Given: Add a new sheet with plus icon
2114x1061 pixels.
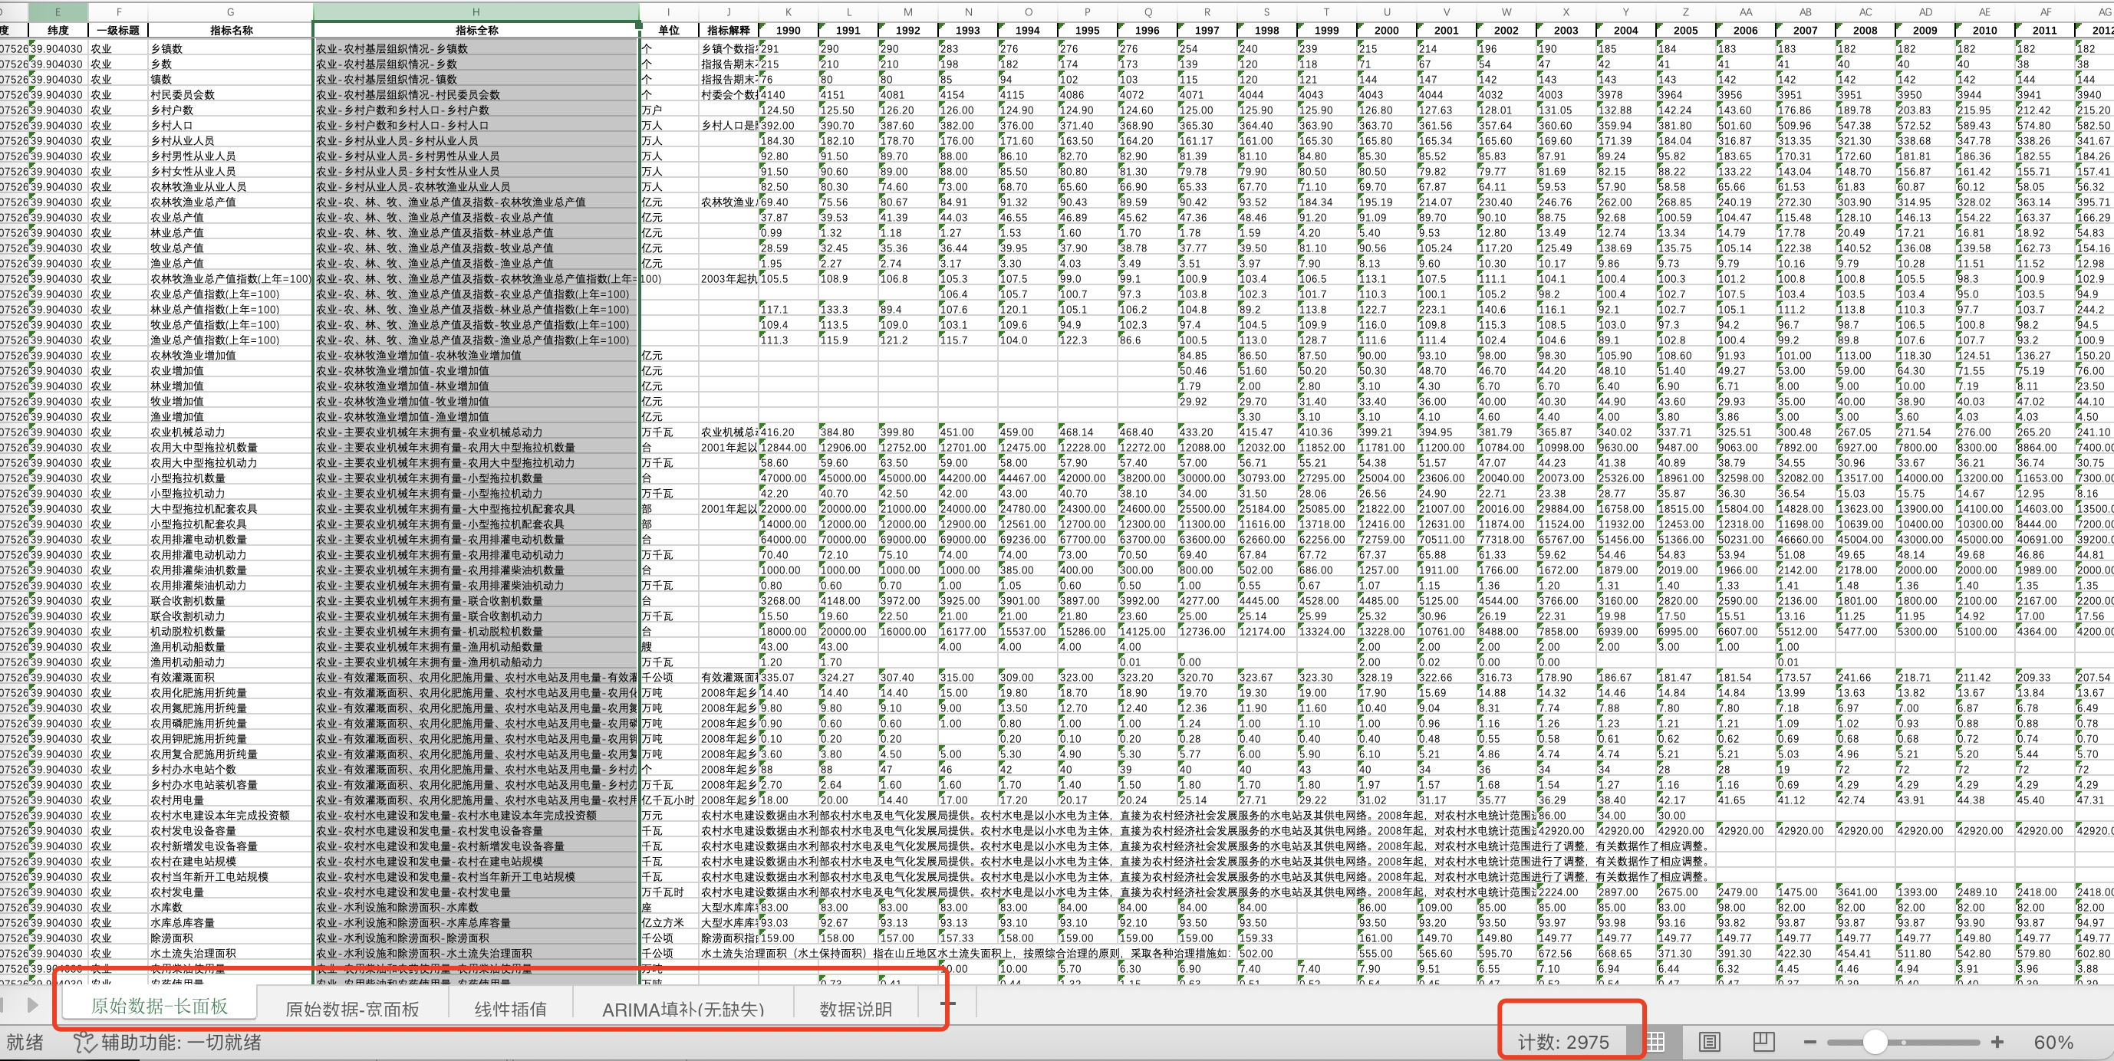Looking at the screenshot, I should coord(947,1003).
